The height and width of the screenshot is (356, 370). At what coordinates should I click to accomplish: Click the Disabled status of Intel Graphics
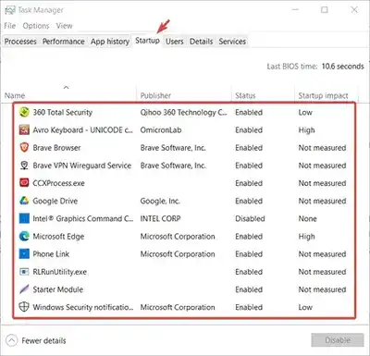point(250,218)
